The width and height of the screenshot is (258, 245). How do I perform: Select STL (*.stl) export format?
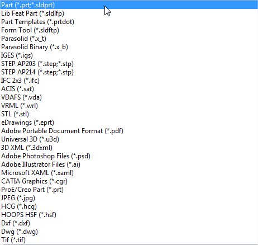click(129, 114)
